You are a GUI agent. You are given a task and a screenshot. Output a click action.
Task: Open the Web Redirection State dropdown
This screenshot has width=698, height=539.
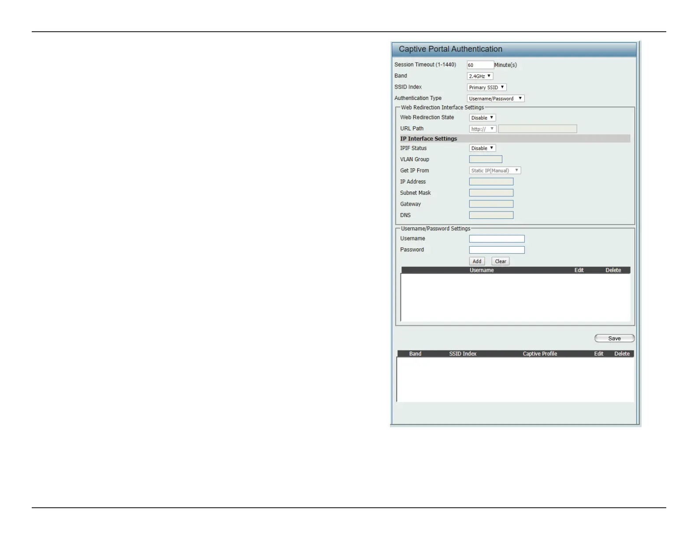pyautogui.click(x=482, y=118)
